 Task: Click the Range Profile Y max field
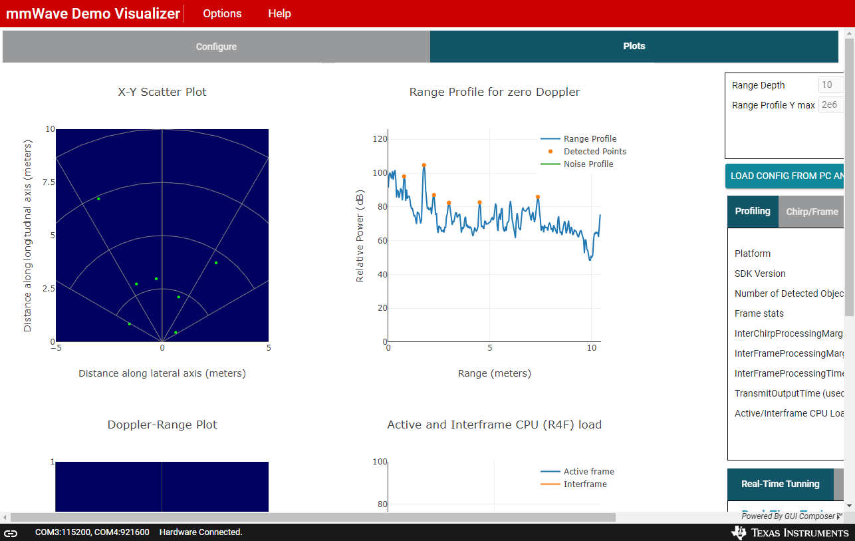(x=831, y=104)
